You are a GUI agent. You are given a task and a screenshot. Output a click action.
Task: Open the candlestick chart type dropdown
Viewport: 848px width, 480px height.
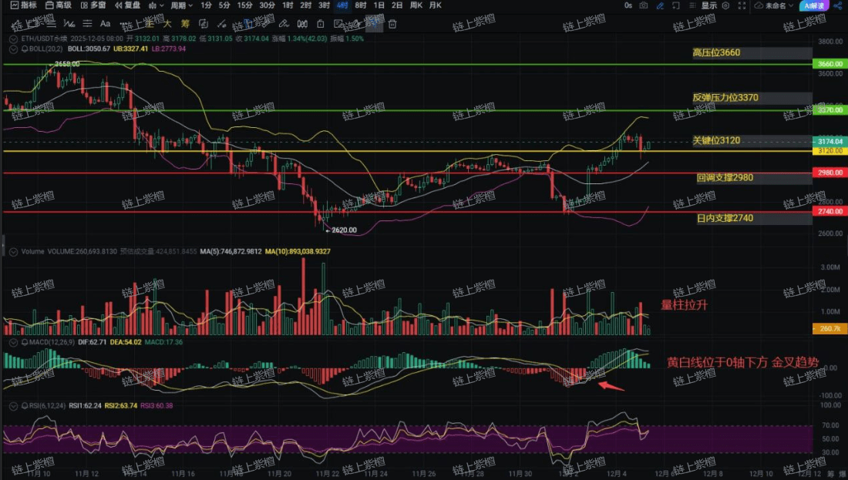[156, 5]
